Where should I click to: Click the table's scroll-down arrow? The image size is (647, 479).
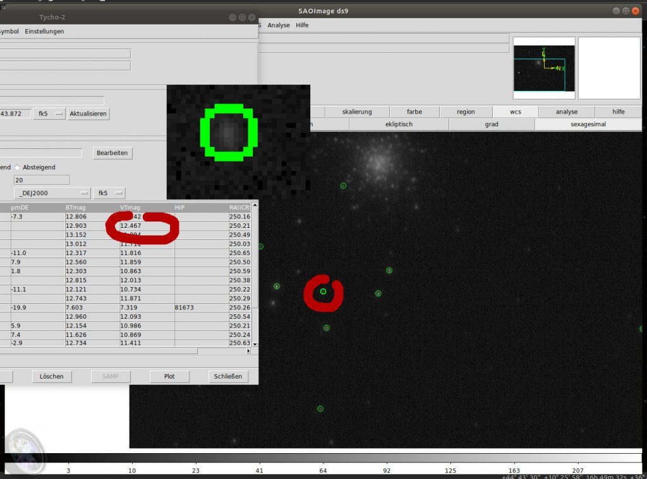pos(255,343)
